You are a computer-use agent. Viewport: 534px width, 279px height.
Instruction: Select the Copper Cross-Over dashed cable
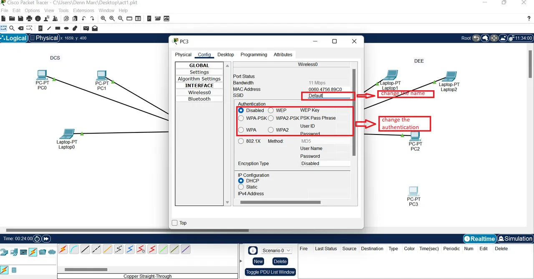[96, 249]
